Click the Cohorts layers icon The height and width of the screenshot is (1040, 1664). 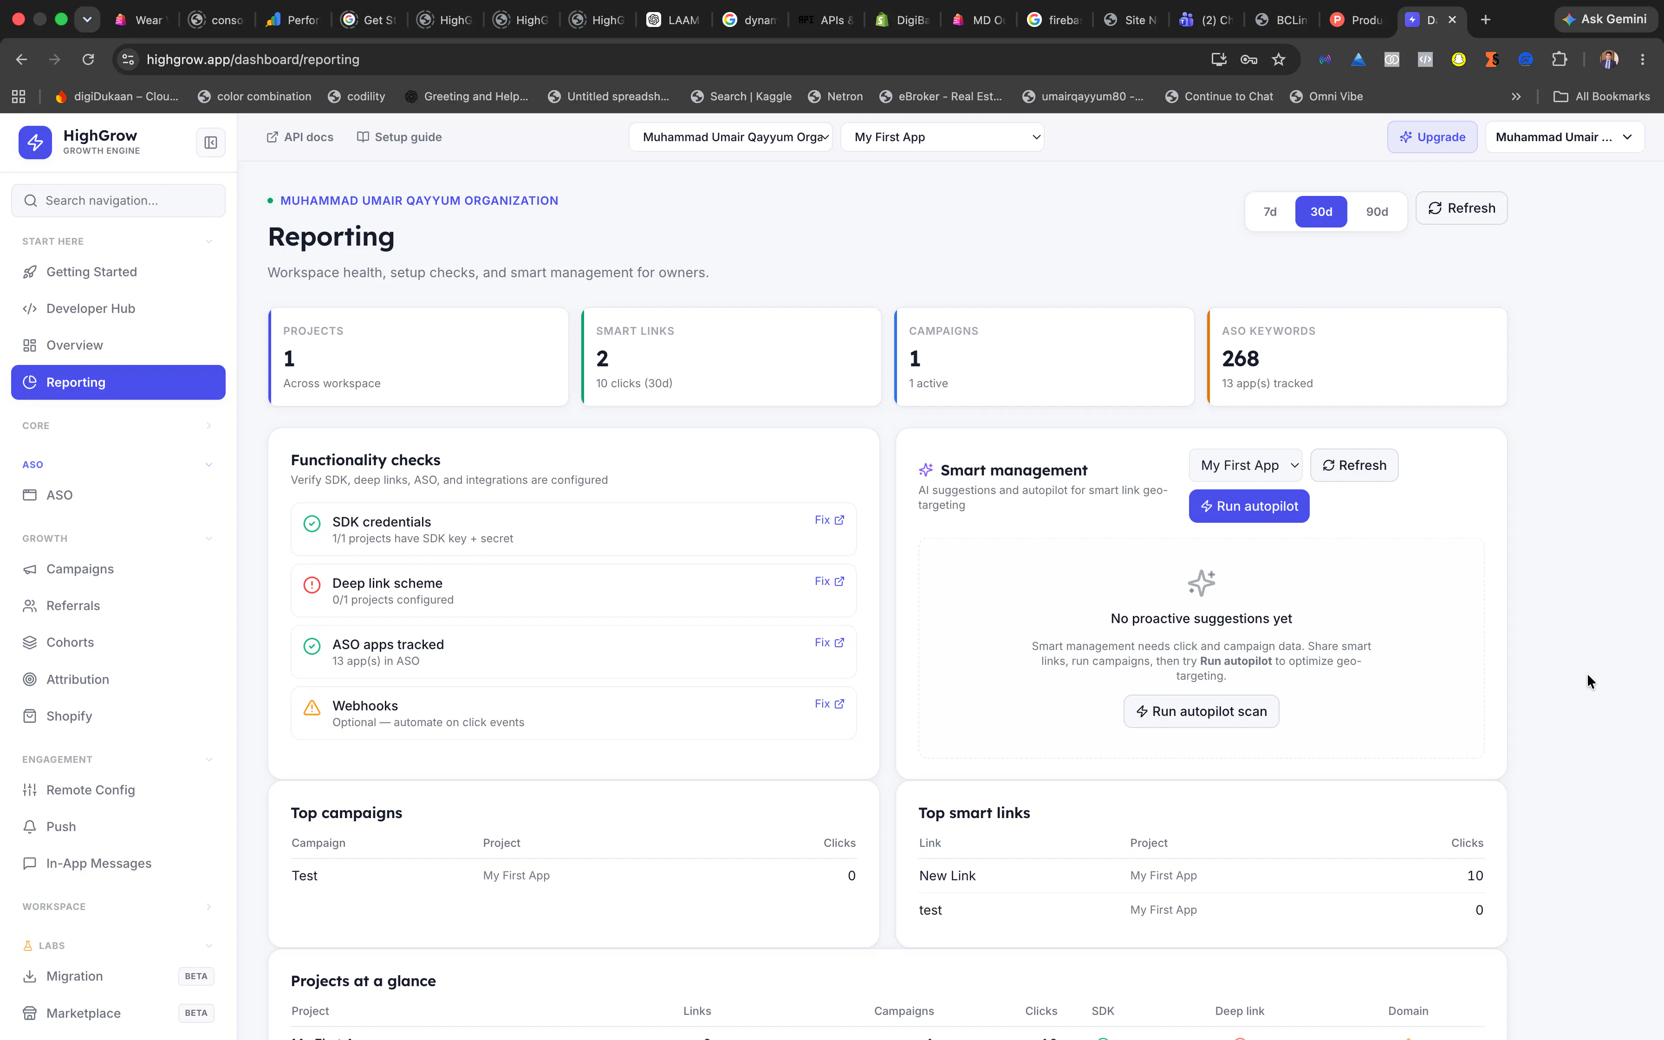[x=30, y=643]
